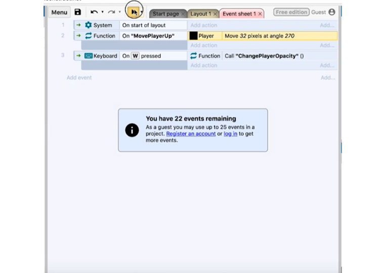This screenshot has width=386, height=273.
Task: Preview the project with the play icon
Action: pyautogui.click(x=134, y=12)
